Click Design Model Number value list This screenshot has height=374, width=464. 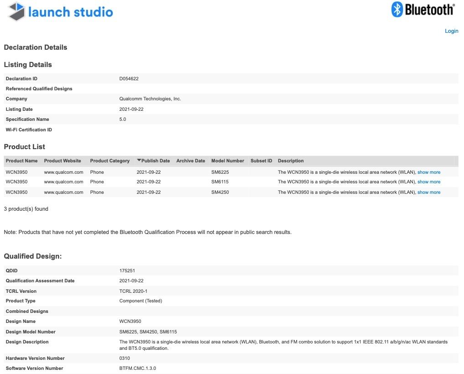[148, 332]
